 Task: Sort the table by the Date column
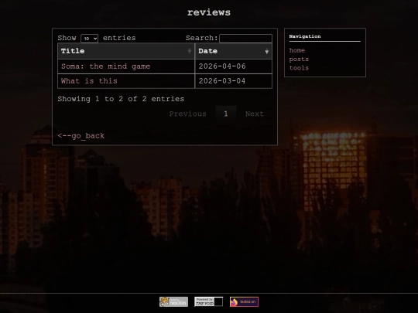[x=234, y=51]
